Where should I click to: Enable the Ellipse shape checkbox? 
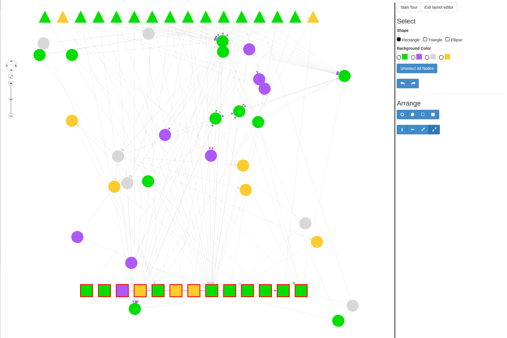coord(447,39)
